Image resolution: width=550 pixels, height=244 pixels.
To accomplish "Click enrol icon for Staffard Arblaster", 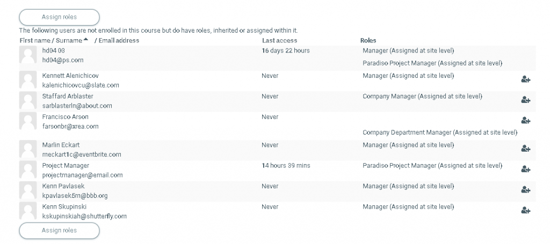I will click(525, 100).
